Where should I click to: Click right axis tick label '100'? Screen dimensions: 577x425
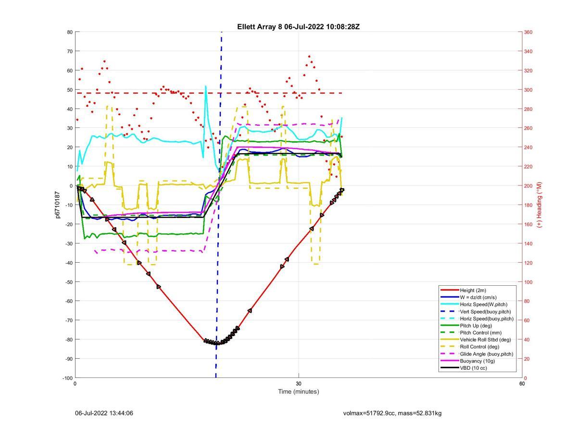528,282
